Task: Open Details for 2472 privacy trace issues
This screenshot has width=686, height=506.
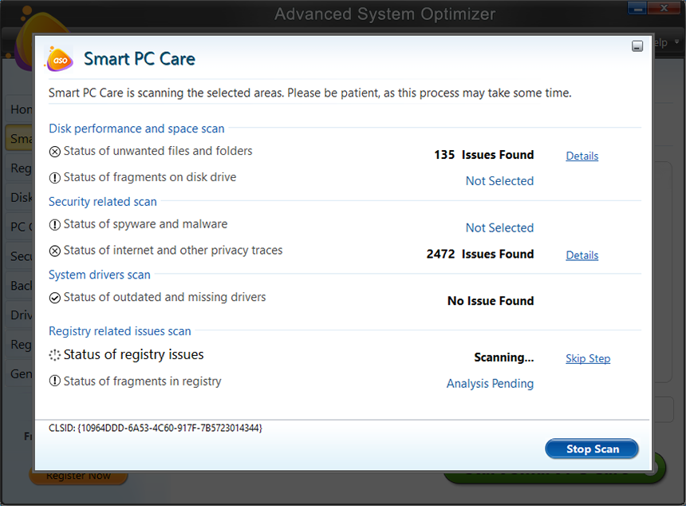Action: (582, 255)
